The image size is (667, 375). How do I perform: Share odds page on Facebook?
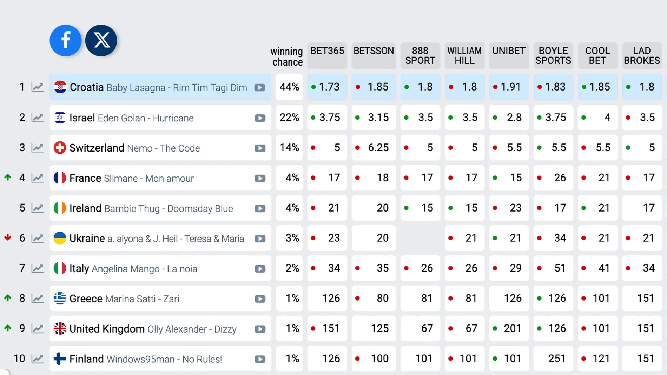[66, 40]
